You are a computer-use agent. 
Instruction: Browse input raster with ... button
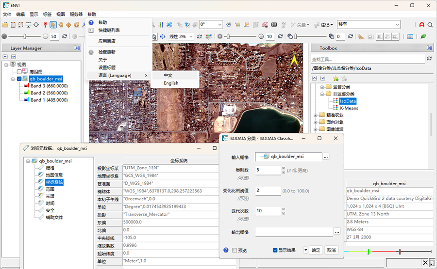click(325, 157)
